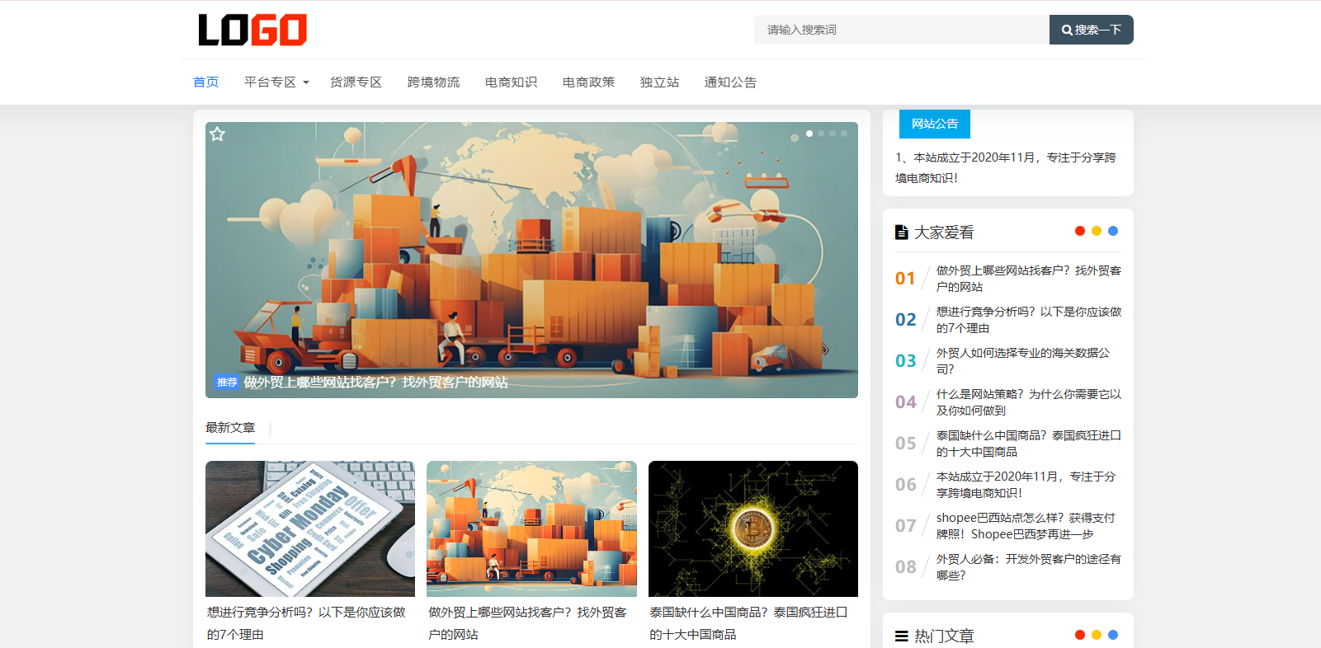1321x648 pixels.
Task: Click the document icon beside 大家爱看
Action: (x=902, y=232)
